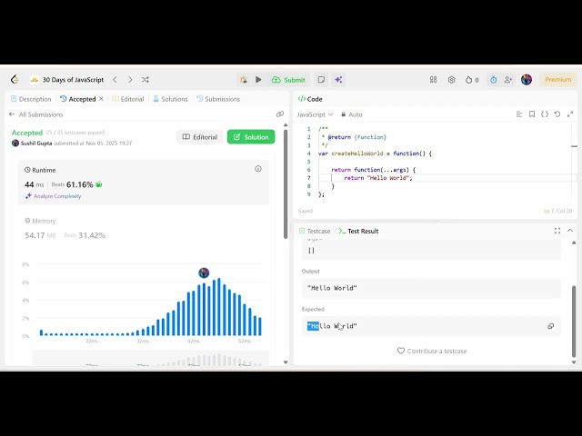
Task: Click the test result panel scrollbar
Action: (574, 321)
